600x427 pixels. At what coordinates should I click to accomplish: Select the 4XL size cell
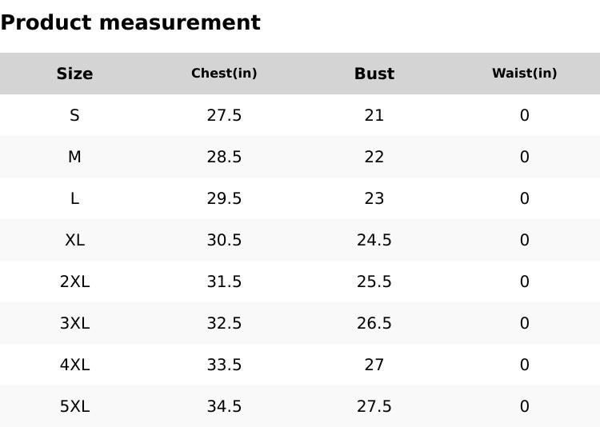pos(74,365)
